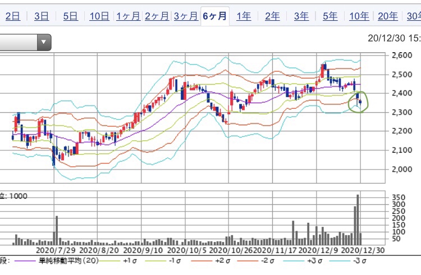This screenshot has width=421, height=275.
Task: Change the range to 1年
Action: [244, 16]
